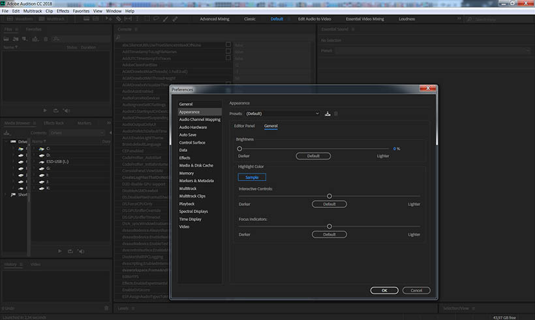Expand the Shortcuts tree node in Media Browser
The image size is (535, 320).
coord(6,195)
